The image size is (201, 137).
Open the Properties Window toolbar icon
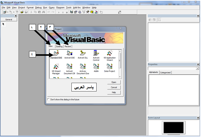(75, 12)
